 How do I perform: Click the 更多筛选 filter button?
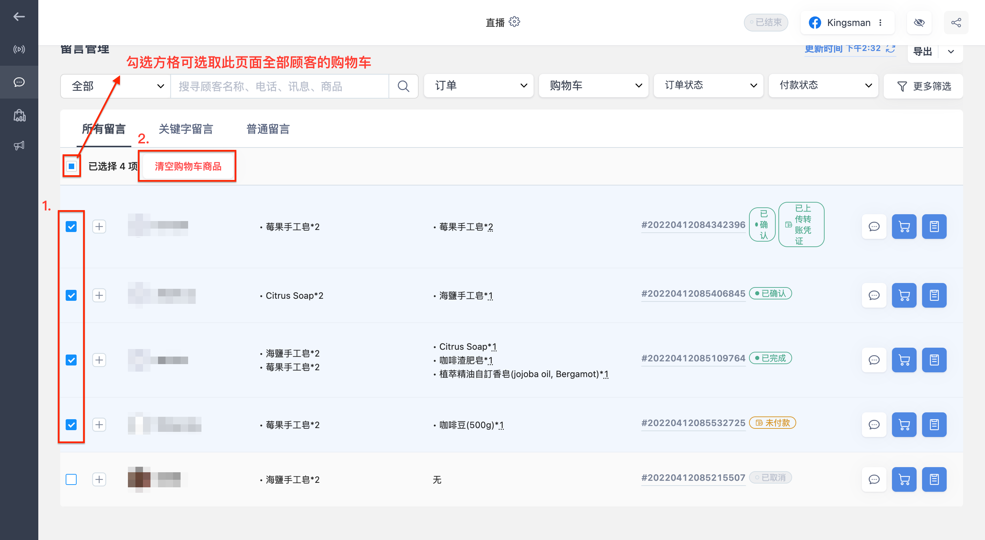click(923, 86)
